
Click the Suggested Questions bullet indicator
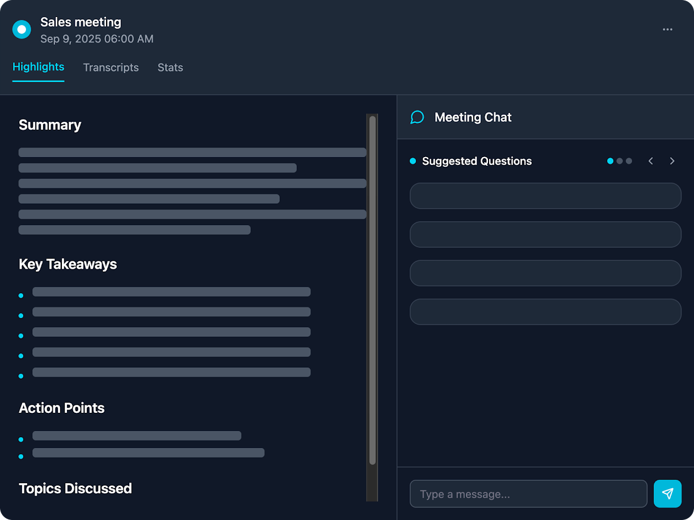tap(413, 161)
